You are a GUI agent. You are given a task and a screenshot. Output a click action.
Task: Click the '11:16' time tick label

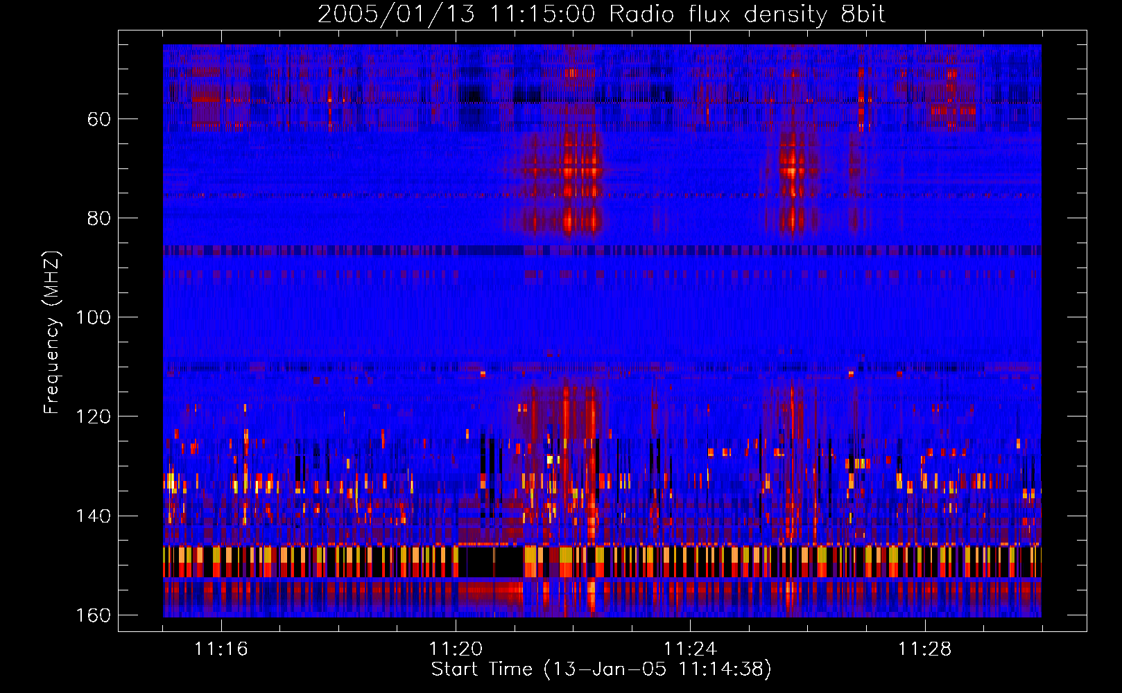(221, 649)
